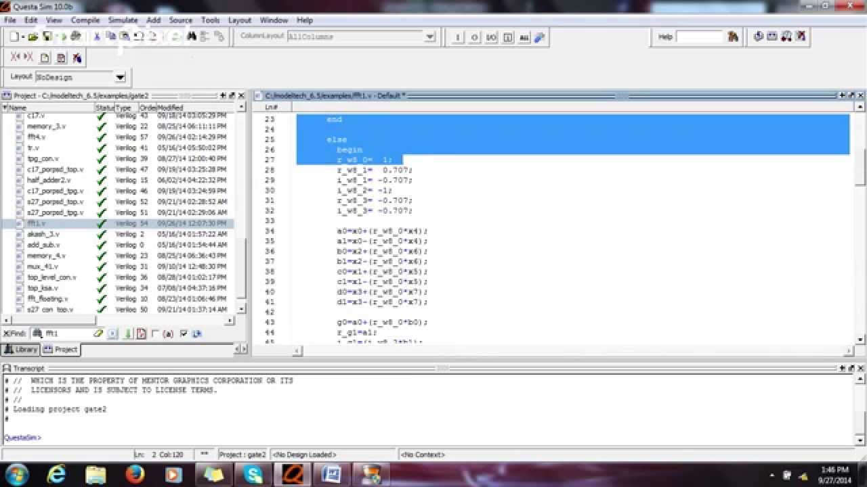Click the Print toolbar icon
This screenshot has width=867, height=487.
pos(75,37)
